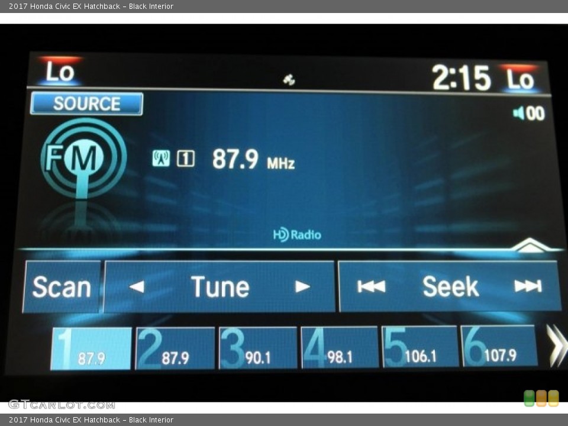568x426 pixels.
Task: Select preset 5 at 106.1
Action: pyautogui.click(x=420, y=346)
